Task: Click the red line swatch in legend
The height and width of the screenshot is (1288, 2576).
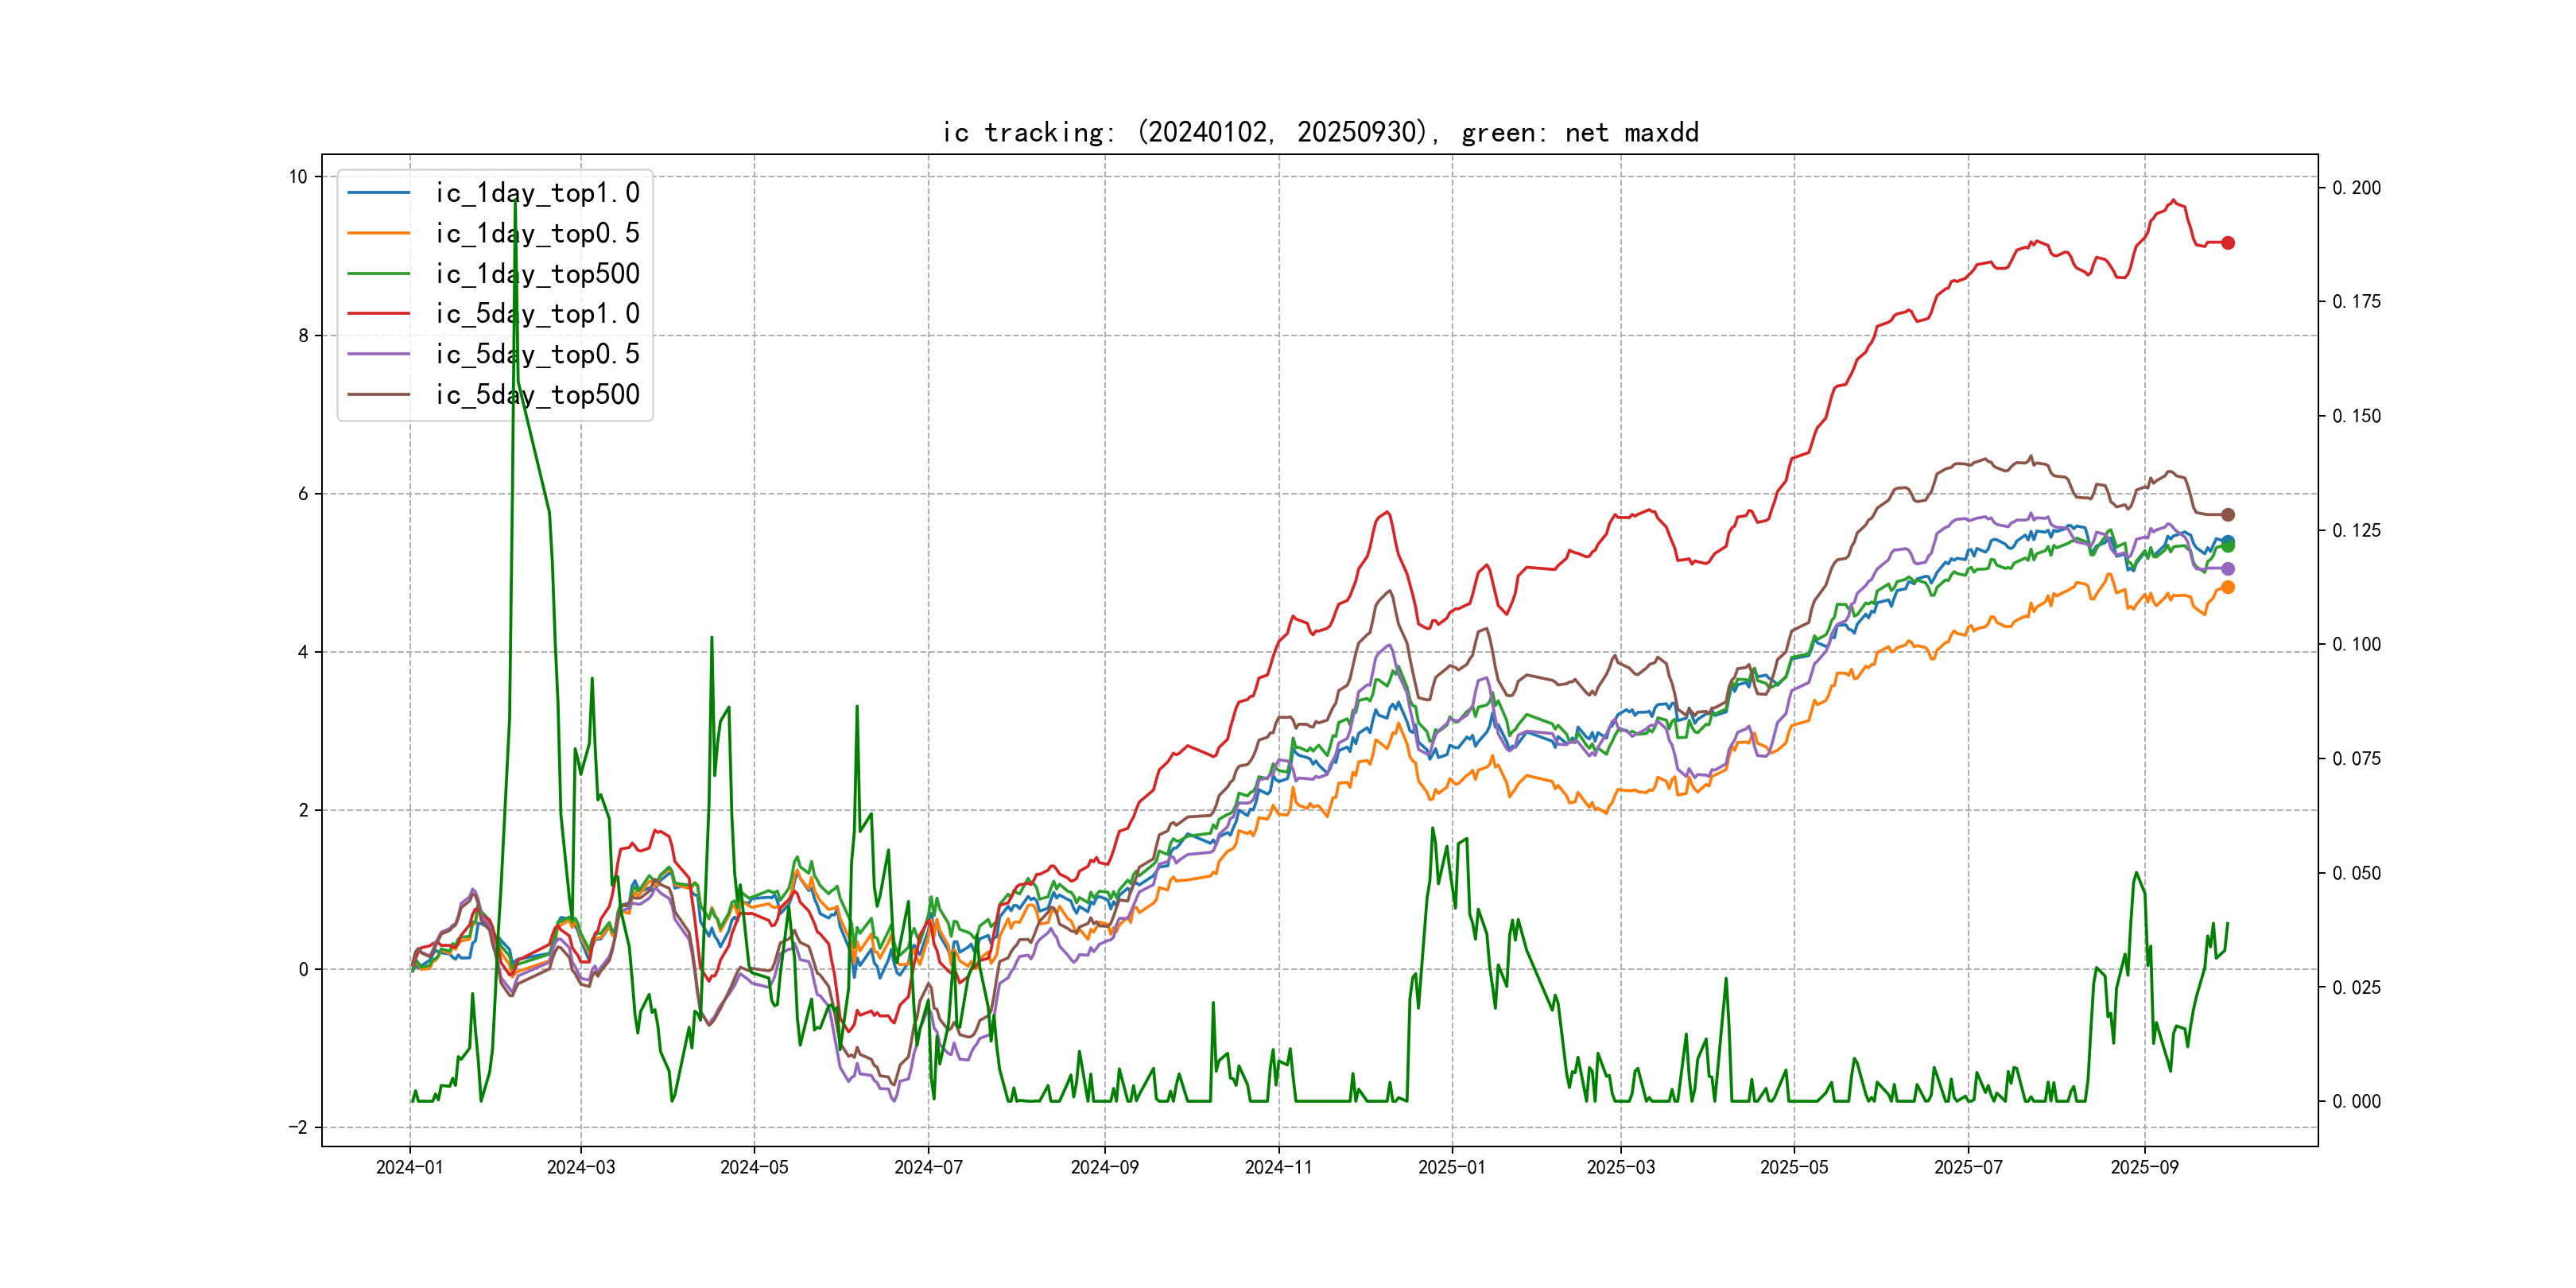Action: (x=379, y=314)
